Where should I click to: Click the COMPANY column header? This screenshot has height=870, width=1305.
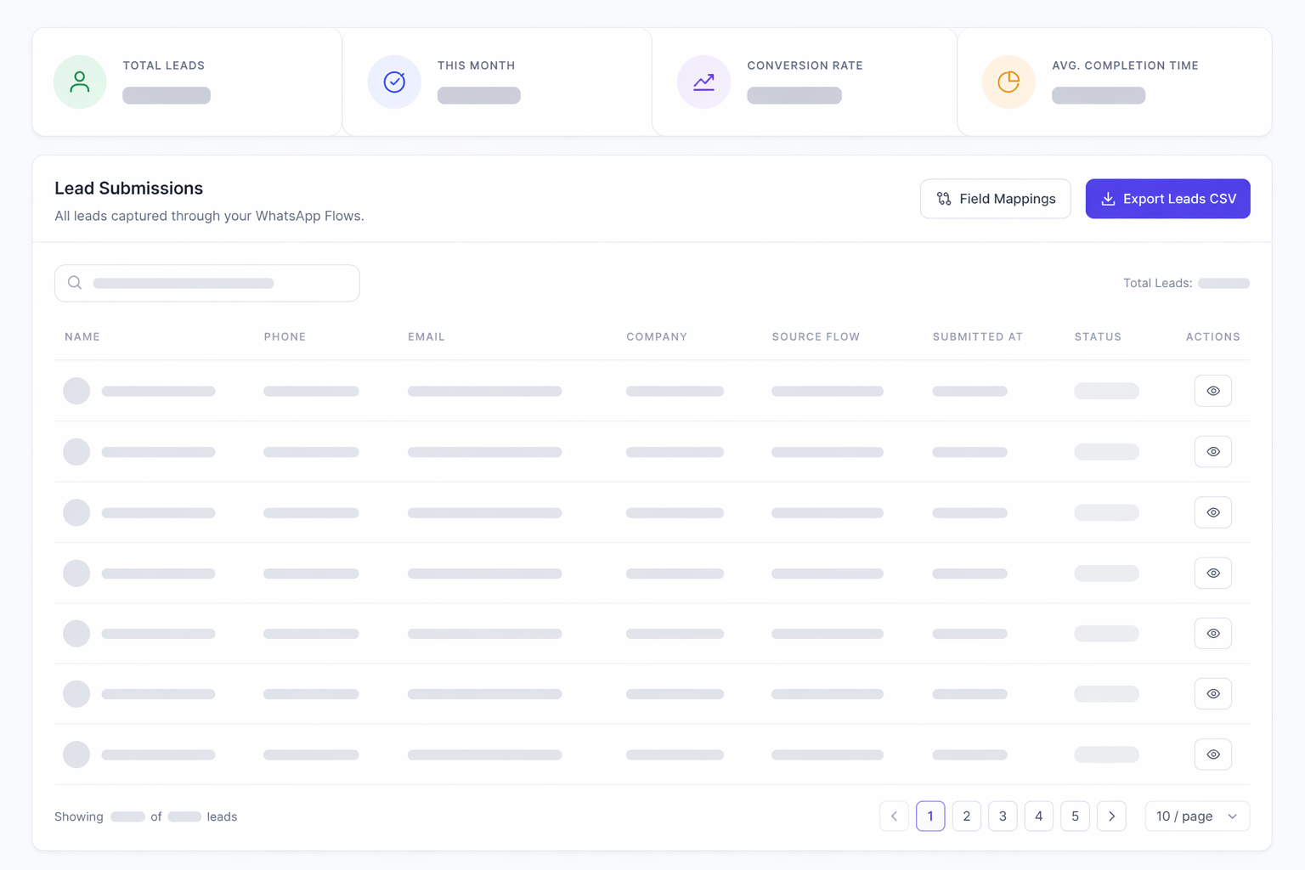(657, 337)
